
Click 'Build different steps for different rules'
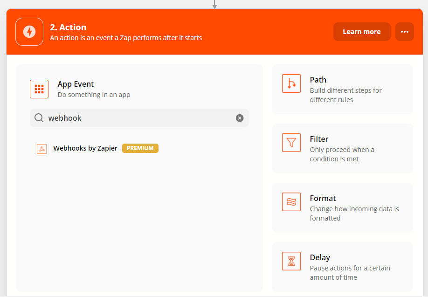(345, 95)
